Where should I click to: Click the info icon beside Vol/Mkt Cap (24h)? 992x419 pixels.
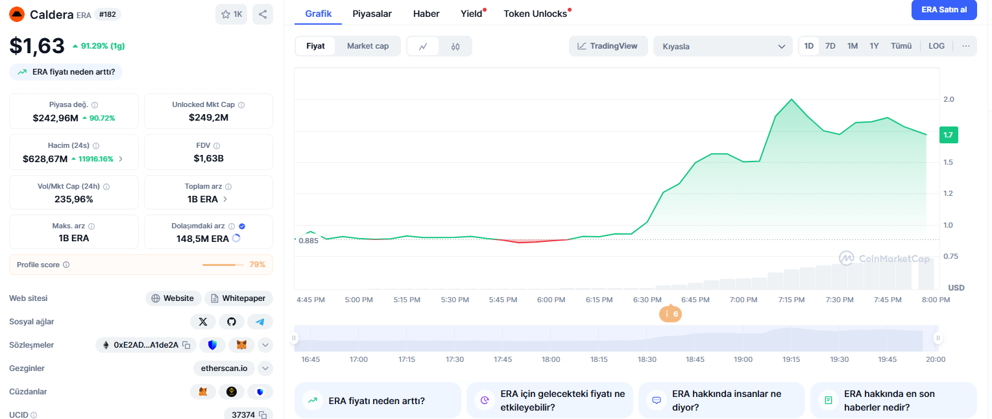[106, 187]
